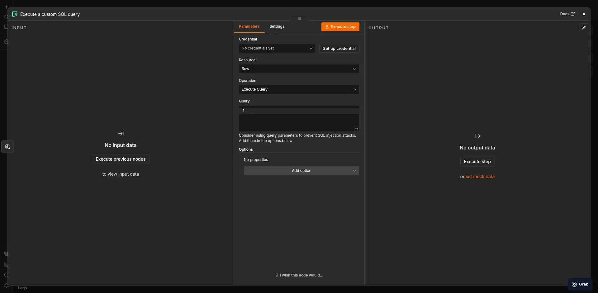Viewport: 598px width, 293px height.
Task: Click Execute step button in Output panel
Action: coord(477,162)
